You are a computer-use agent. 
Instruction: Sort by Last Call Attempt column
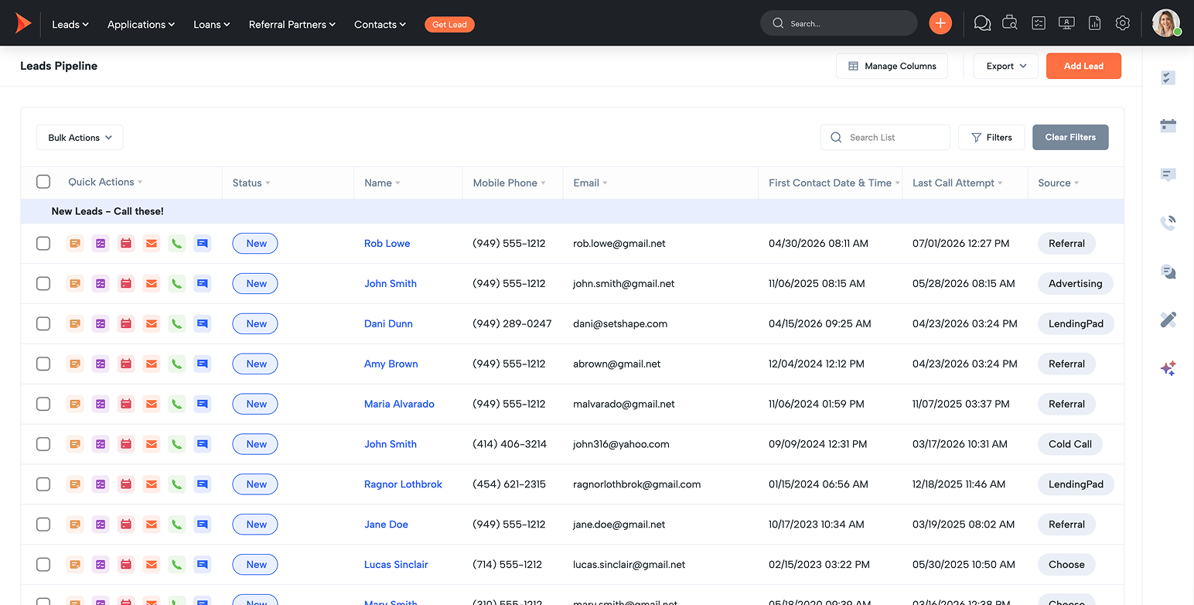(x=957, y=183)
